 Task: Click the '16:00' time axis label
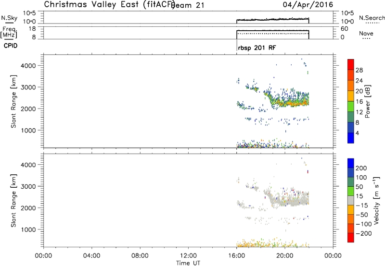coord(236,256)
